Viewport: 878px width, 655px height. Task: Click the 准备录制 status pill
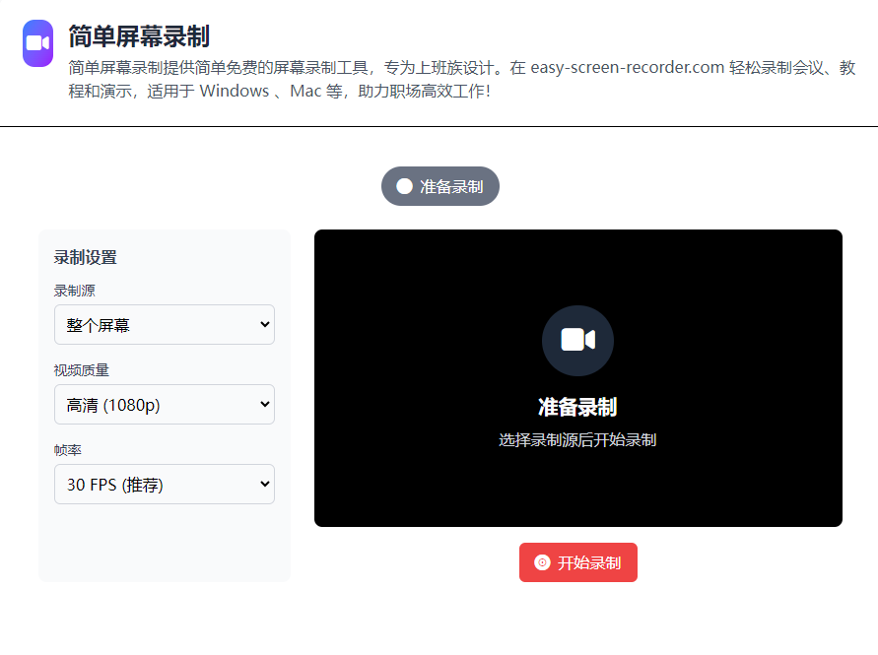coord(440,186)
